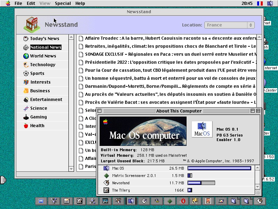Select the Matrix Screensaver 2.0.1 row
278x209 pixels.
tap(177, 176)
